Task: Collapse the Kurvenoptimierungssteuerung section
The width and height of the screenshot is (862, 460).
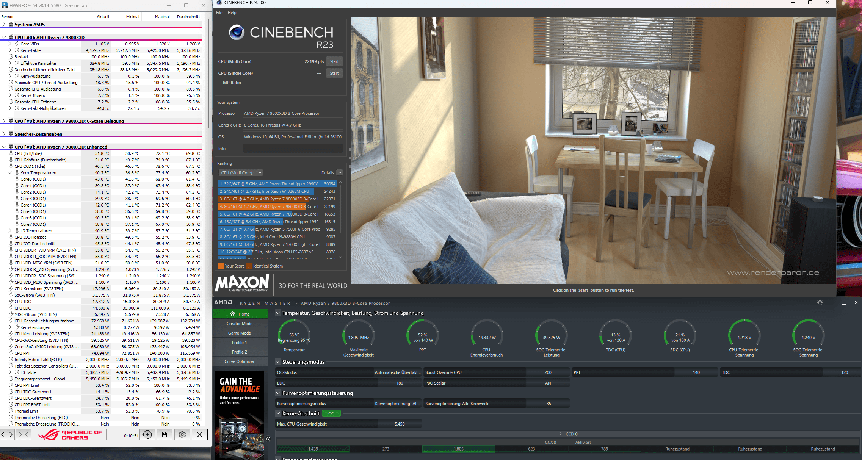Action: click(278, 393)
